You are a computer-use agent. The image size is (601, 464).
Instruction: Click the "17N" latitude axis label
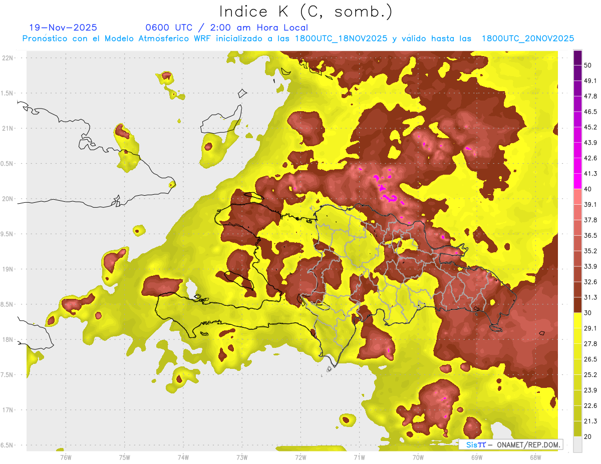pos(8,410)
